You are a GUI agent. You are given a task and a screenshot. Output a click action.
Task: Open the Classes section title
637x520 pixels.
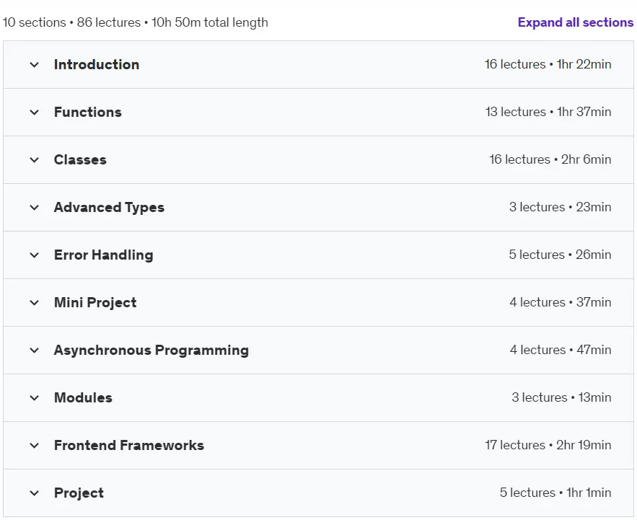81,159
